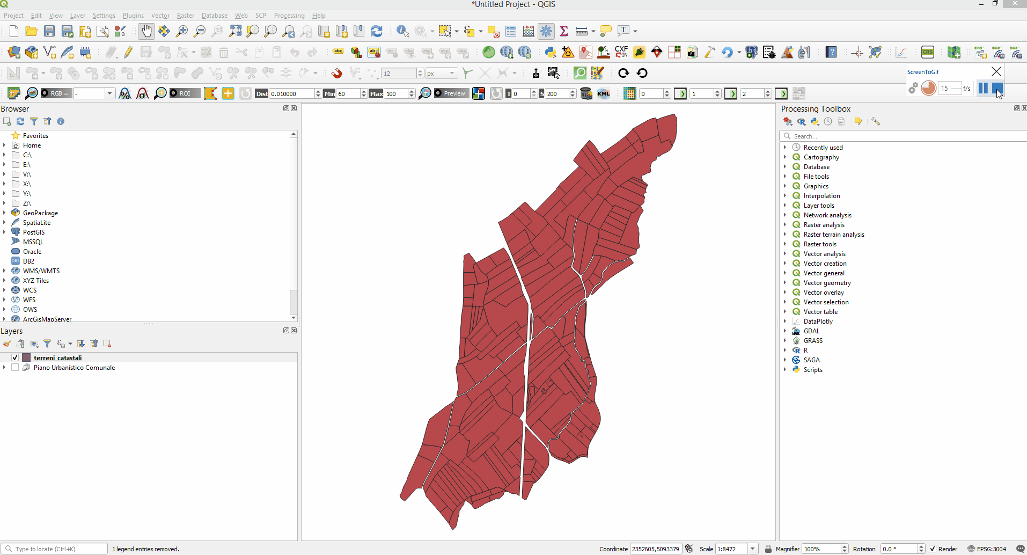
Task: Enable Piano Urbanistico Comunale layer visibility
Action: (15, 368)
